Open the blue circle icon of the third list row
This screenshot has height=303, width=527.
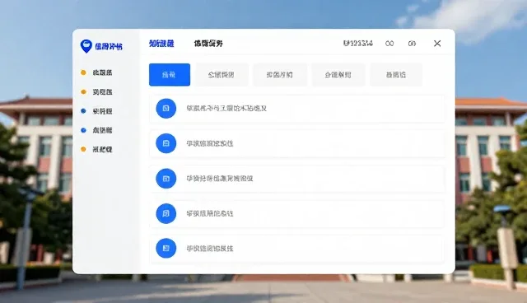[x=166, y=179]
